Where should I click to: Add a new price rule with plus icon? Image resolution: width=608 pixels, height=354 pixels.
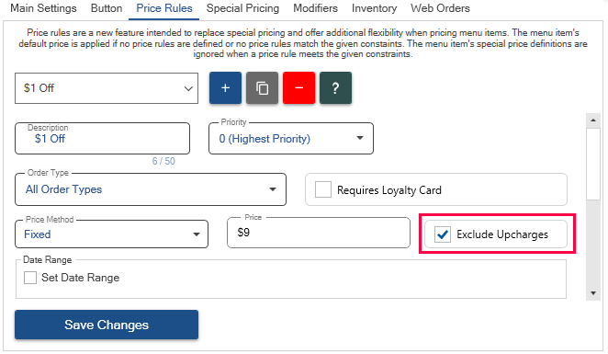(225, 87)
